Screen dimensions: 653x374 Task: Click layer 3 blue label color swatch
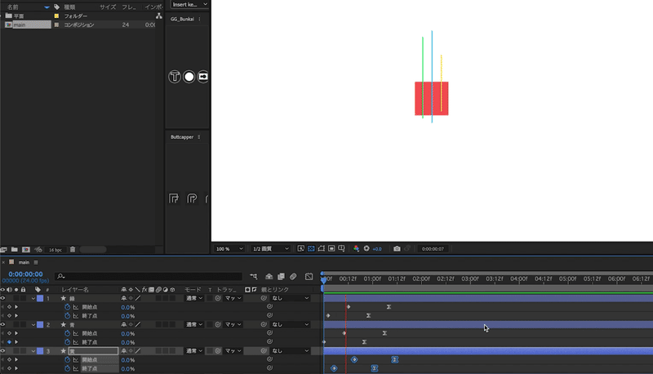(x=40, y=350)
